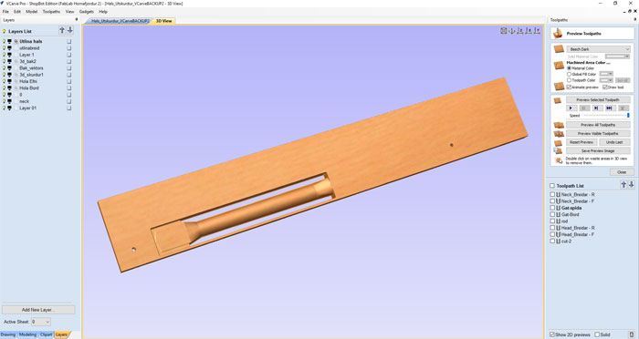639x339 pixels.
Task: Select the 3d_skurdur1 layer name
Action: click(x=31, y=75)
